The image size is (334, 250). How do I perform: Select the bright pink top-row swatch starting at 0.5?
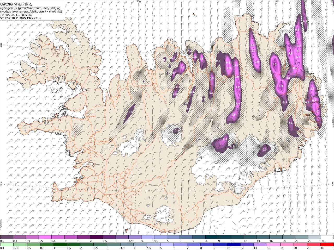[45, 237]
